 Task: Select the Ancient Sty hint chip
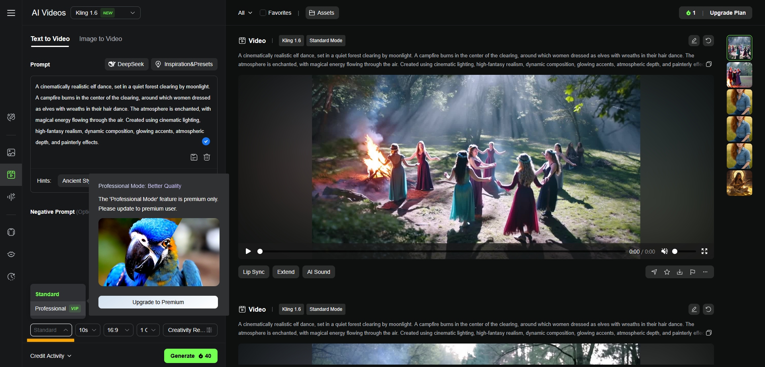pos(74,181)
